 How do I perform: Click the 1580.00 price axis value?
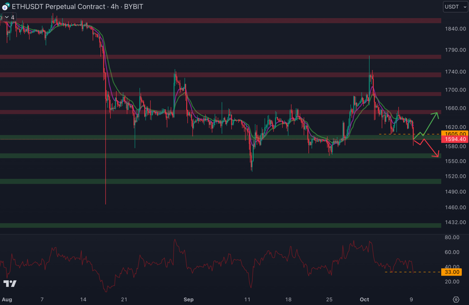(x=455, y=146)
